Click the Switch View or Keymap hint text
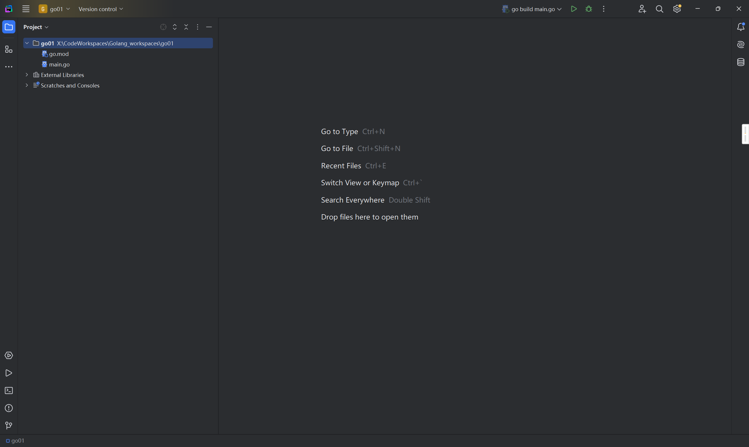The width and height of the screenshot is (749, 447). click(x=360, y=183)
